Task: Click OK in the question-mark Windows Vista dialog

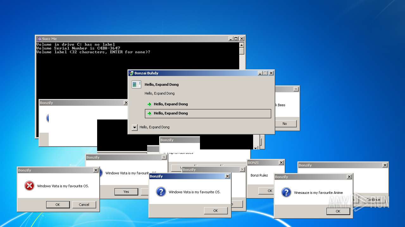Action: [215, 211]
